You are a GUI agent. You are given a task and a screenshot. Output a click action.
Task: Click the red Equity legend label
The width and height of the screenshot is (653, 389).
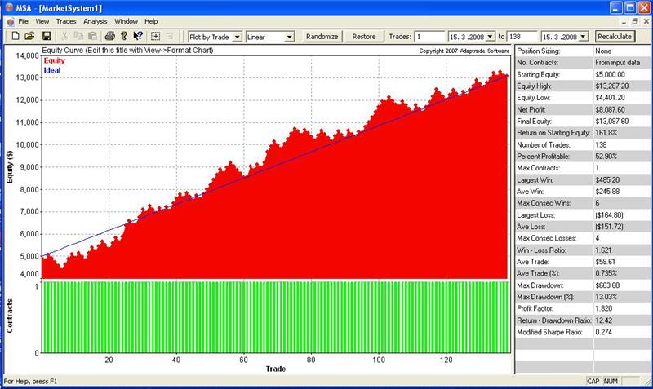click(54, 60)
